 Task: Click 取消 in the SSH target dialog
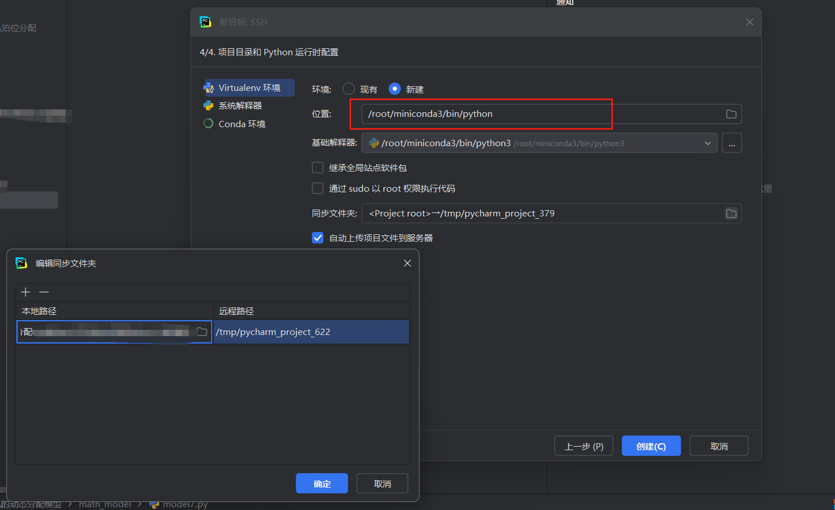tap(719, 446)
